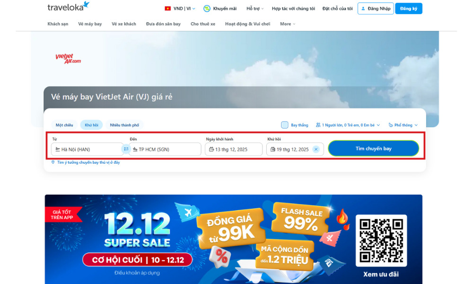Click the Tìm chuyến bay button
The width and height of the screenshot is (473, 284).
click(x=373, y=148)
